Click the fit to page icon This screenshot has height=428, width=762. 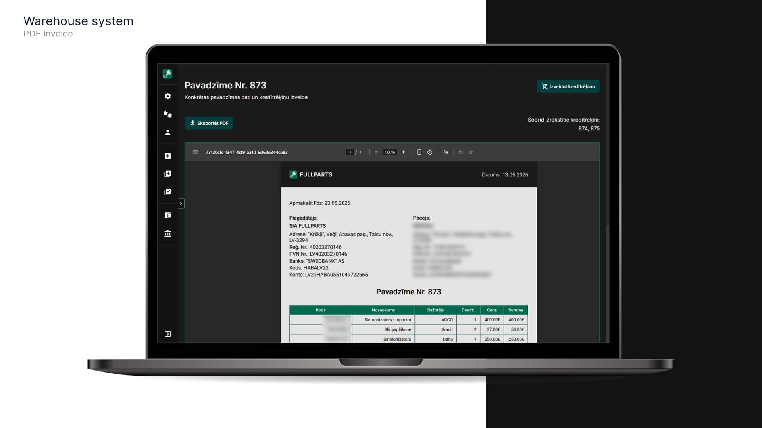point(419,152)
